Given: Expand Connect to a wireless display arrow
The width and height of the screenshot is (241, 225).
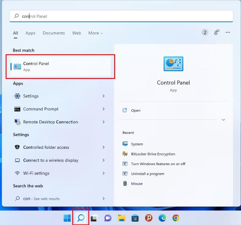Looking at the screenshot, I should (103, 160).
